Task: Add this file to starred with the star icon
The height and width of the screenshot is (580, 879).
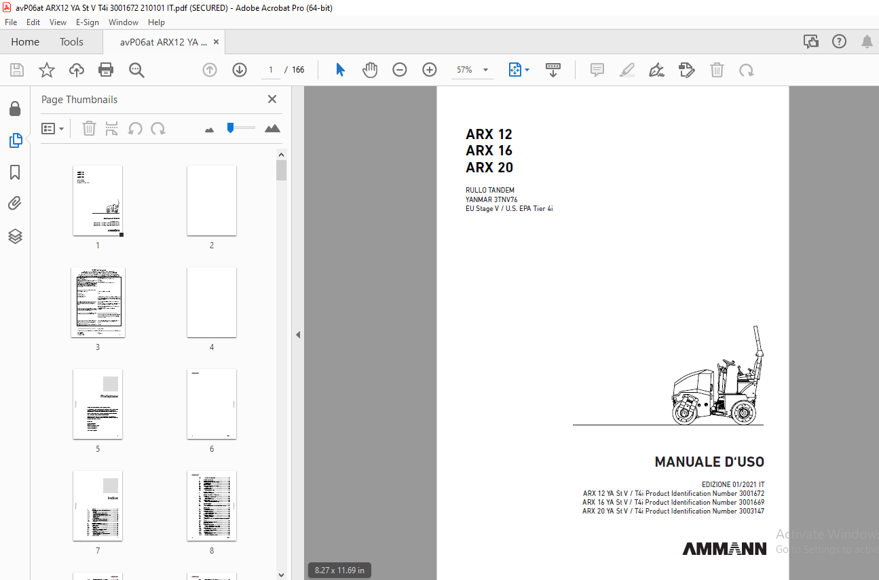Action: coord(47,70)
